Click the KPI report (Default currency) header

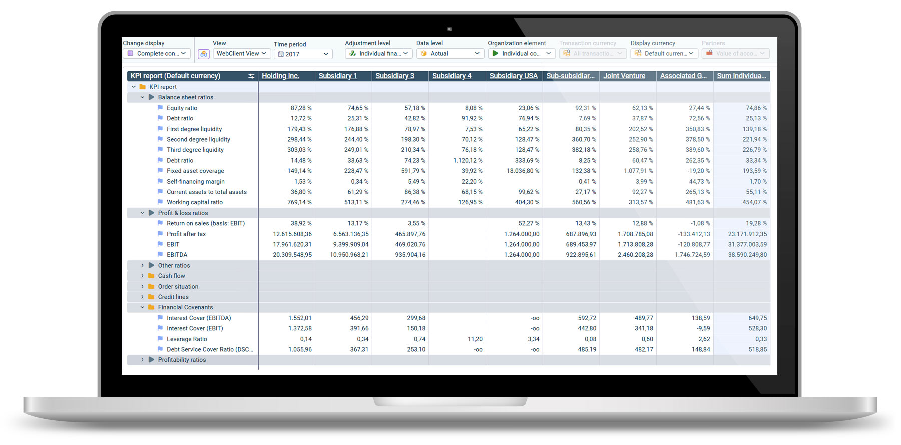[175, 76]
